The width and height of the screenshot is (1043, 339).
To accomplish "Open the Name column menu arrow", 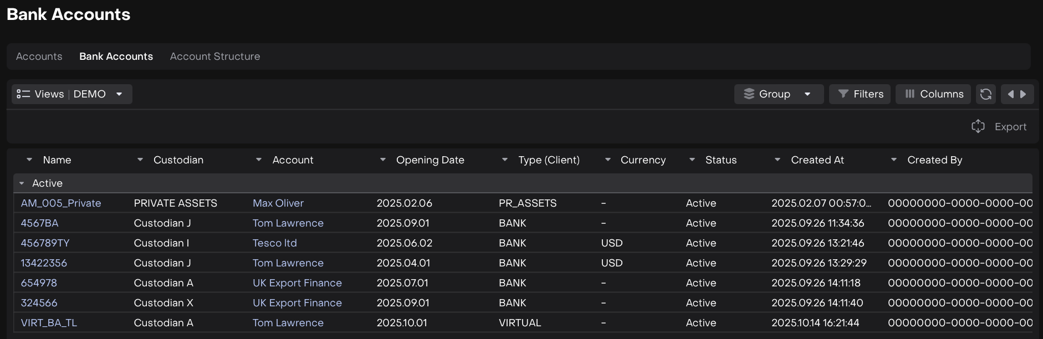I will [x=29, y=160].
